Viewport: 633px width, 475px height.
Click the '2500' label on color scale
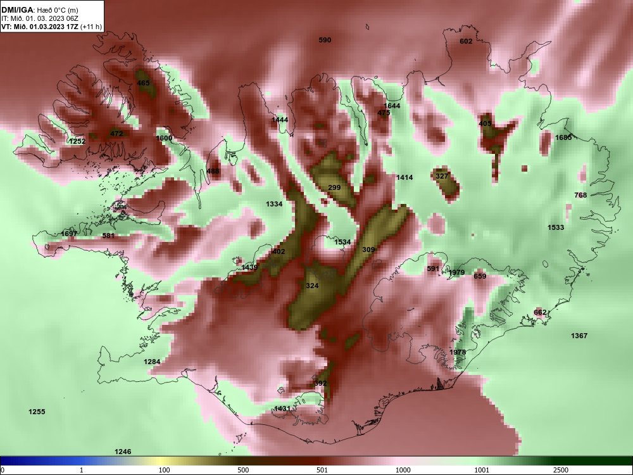pyautogui.click(x=561, y=470)
